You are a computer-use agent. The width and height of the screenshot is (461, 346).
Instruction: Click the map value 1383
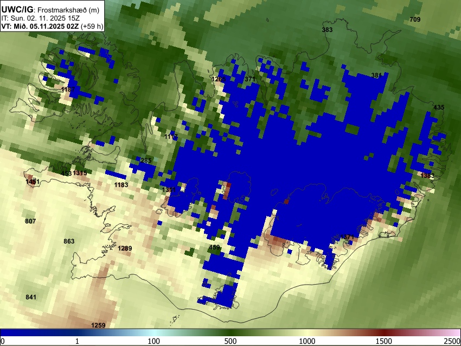tap(427, 176)
